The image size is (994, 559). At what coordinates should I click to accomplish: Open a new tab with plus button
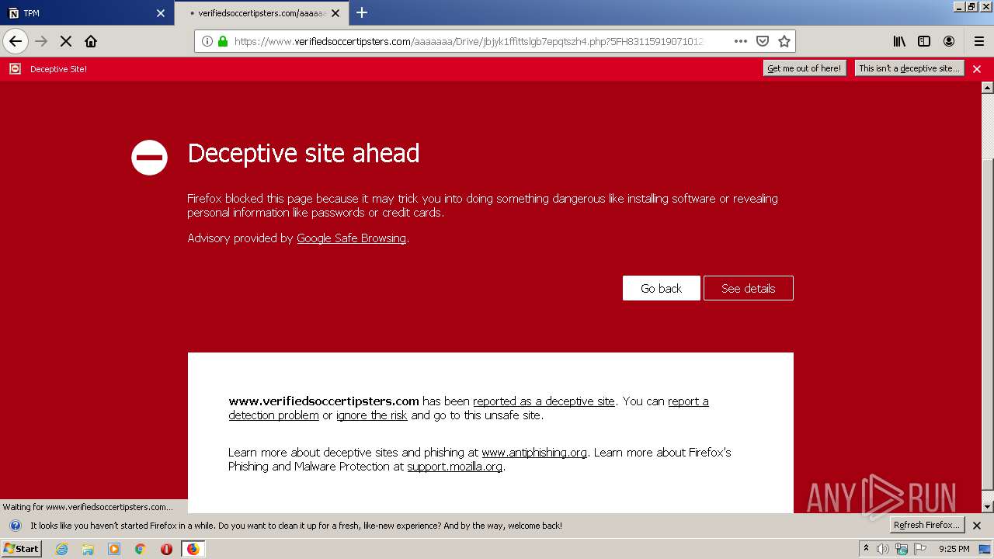click(x=361, y=12)
